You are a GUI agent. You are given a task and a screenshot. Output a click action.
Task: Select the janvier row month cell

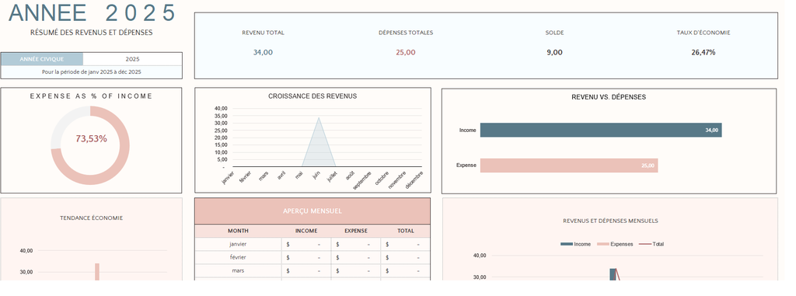(238, 244)
